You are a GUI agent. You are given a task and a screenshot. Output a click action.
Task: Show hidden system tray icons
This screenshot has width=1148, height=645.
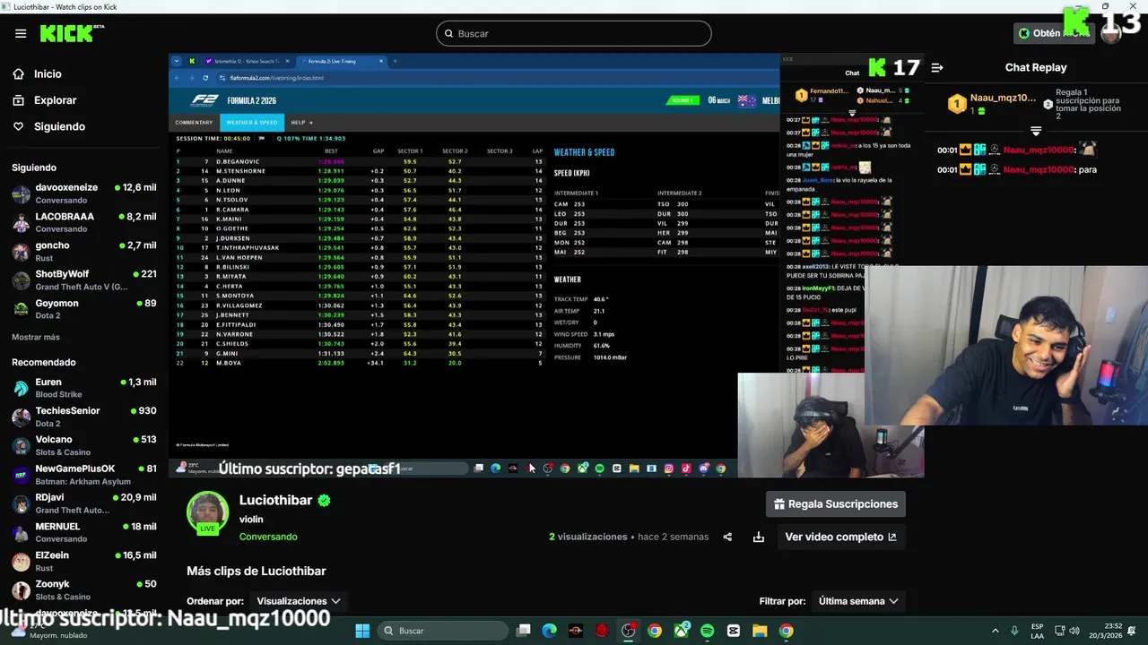pos(995,631)
